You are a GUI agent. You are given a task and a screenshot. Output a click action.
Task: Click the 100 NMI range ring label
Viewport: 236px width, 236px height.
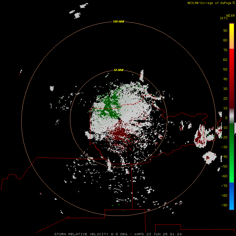tap(119, 22)
